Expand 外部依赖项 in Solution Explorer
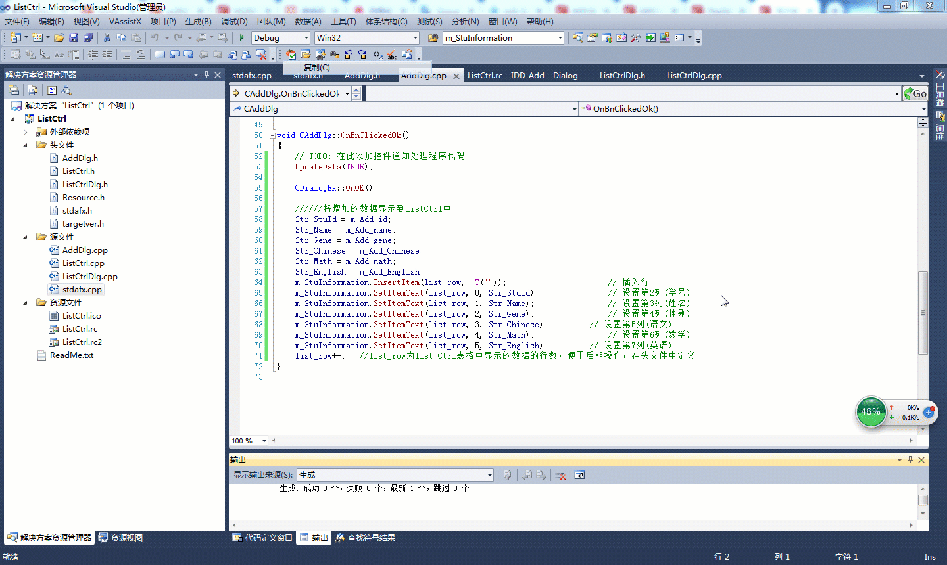This screenshot has width=947, height=565. tap(25, 131)
